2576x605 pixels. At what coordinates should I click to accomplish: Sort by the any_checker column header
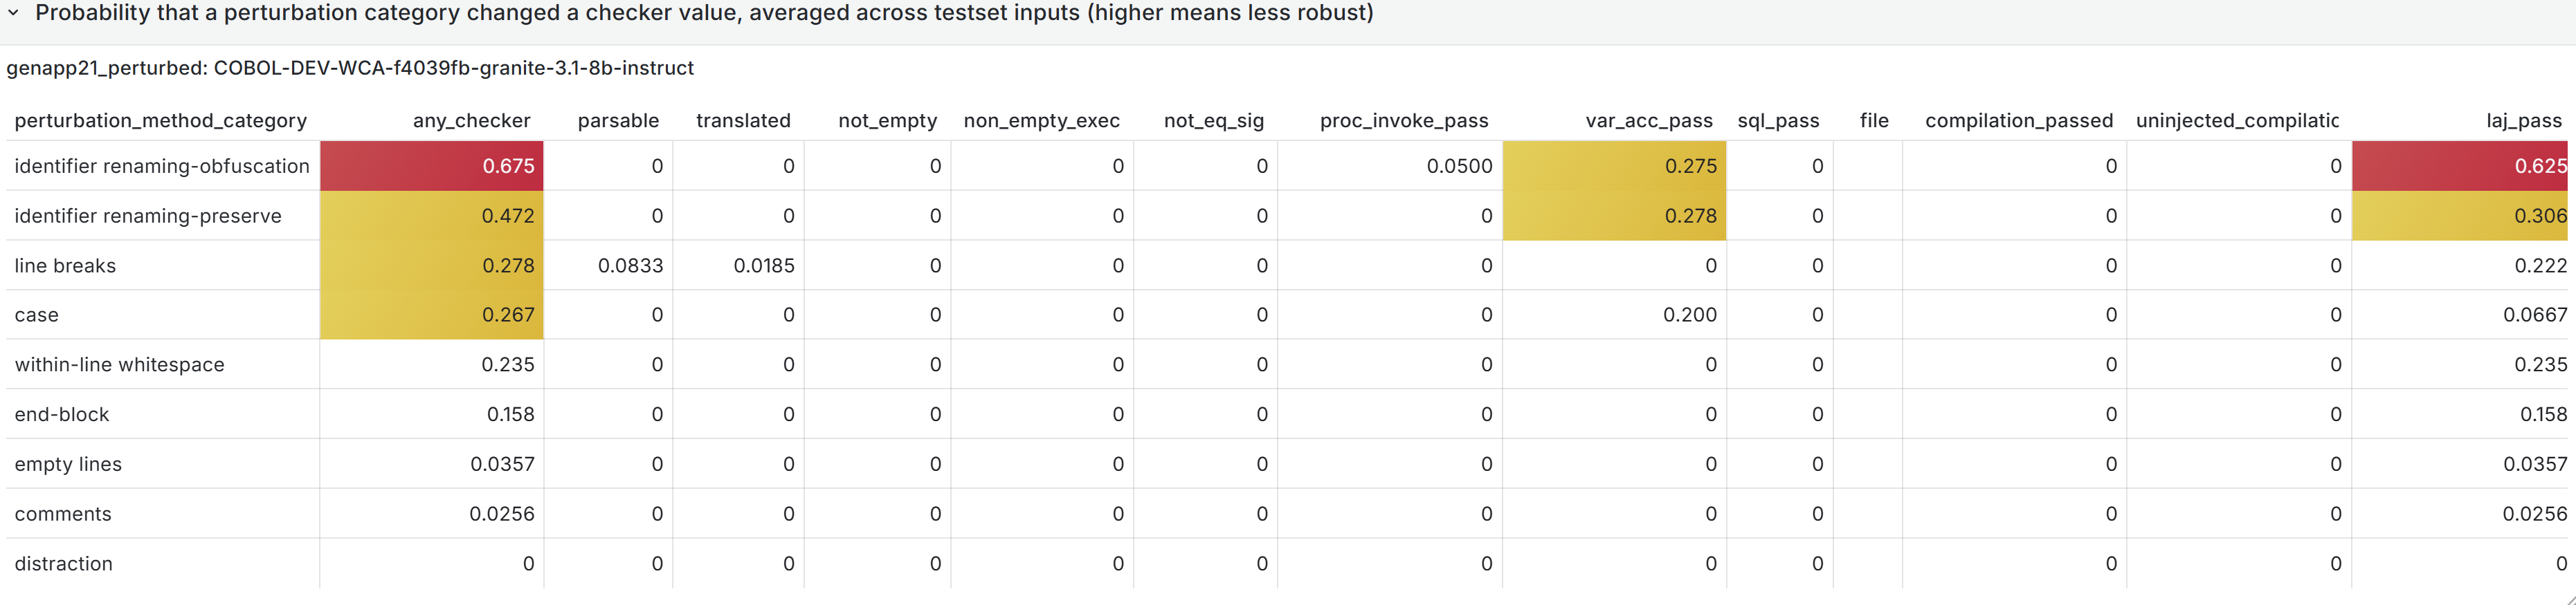click(x=471, y=121)
